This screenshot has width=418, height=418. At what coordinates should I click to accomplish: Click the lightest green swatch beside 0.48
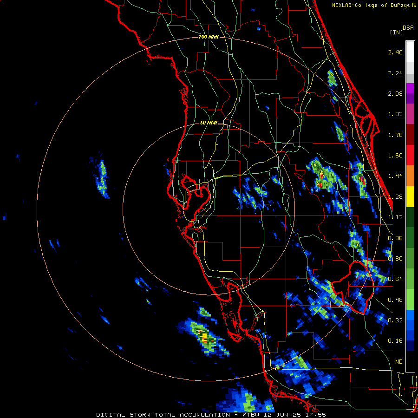(410, 300)
